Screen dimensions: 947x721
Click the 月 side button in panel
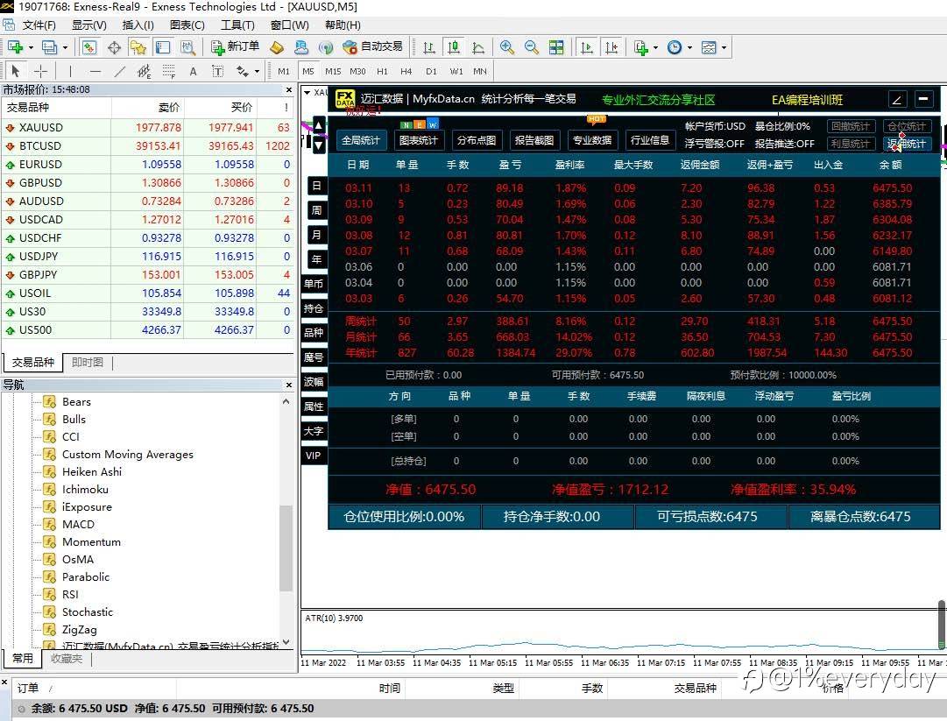tap(316, 234)
